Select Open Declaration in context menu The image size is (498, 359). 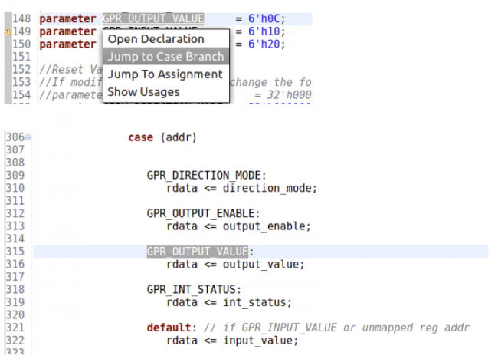(156, 39)
